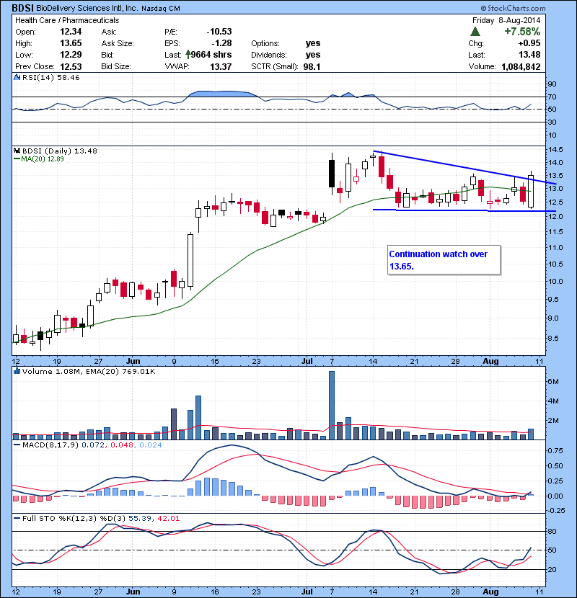Click the VWAP value 13.37
577x598 pixels.
point(221,66)
